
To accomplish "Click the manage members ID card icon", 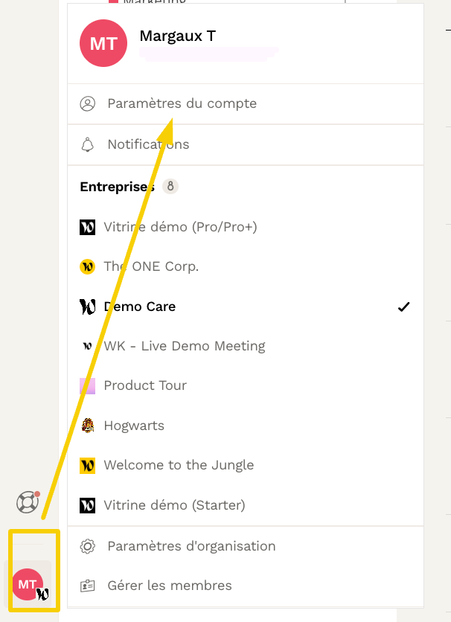I will (x=88, y=586).
